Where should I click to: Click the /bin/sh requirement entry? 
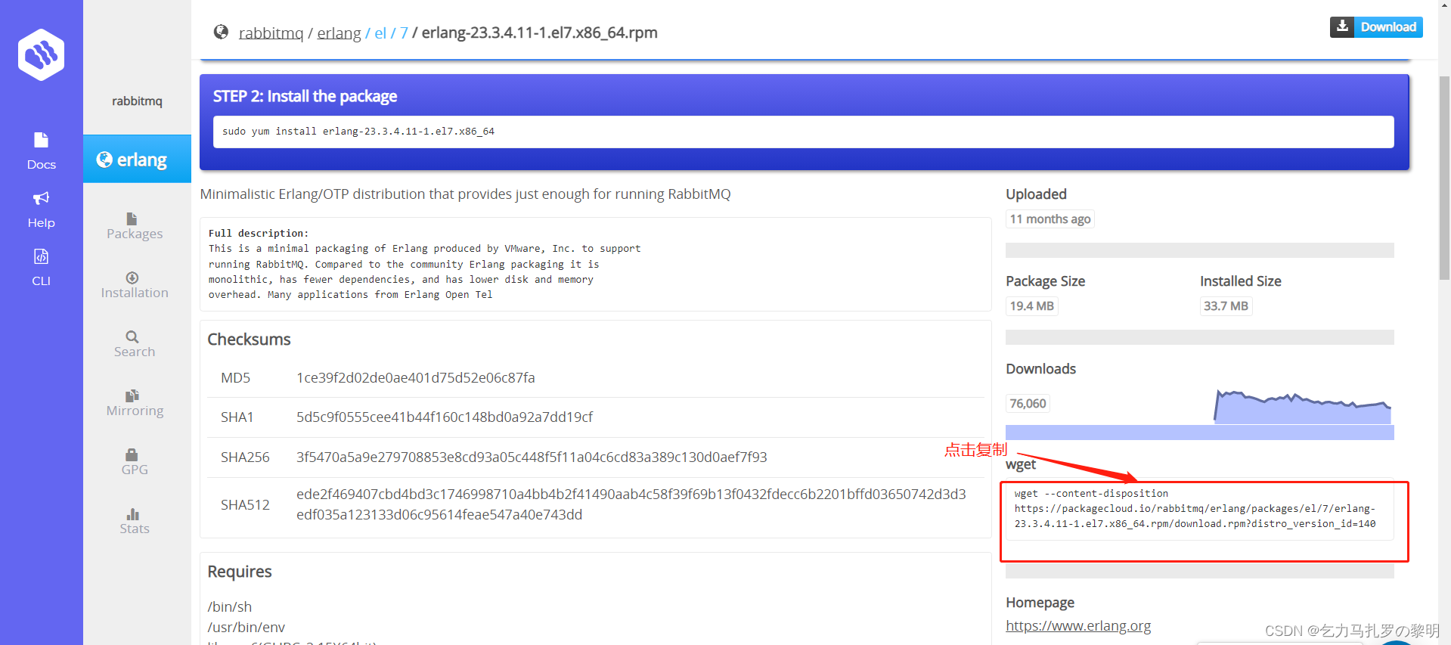coord(230,606)
